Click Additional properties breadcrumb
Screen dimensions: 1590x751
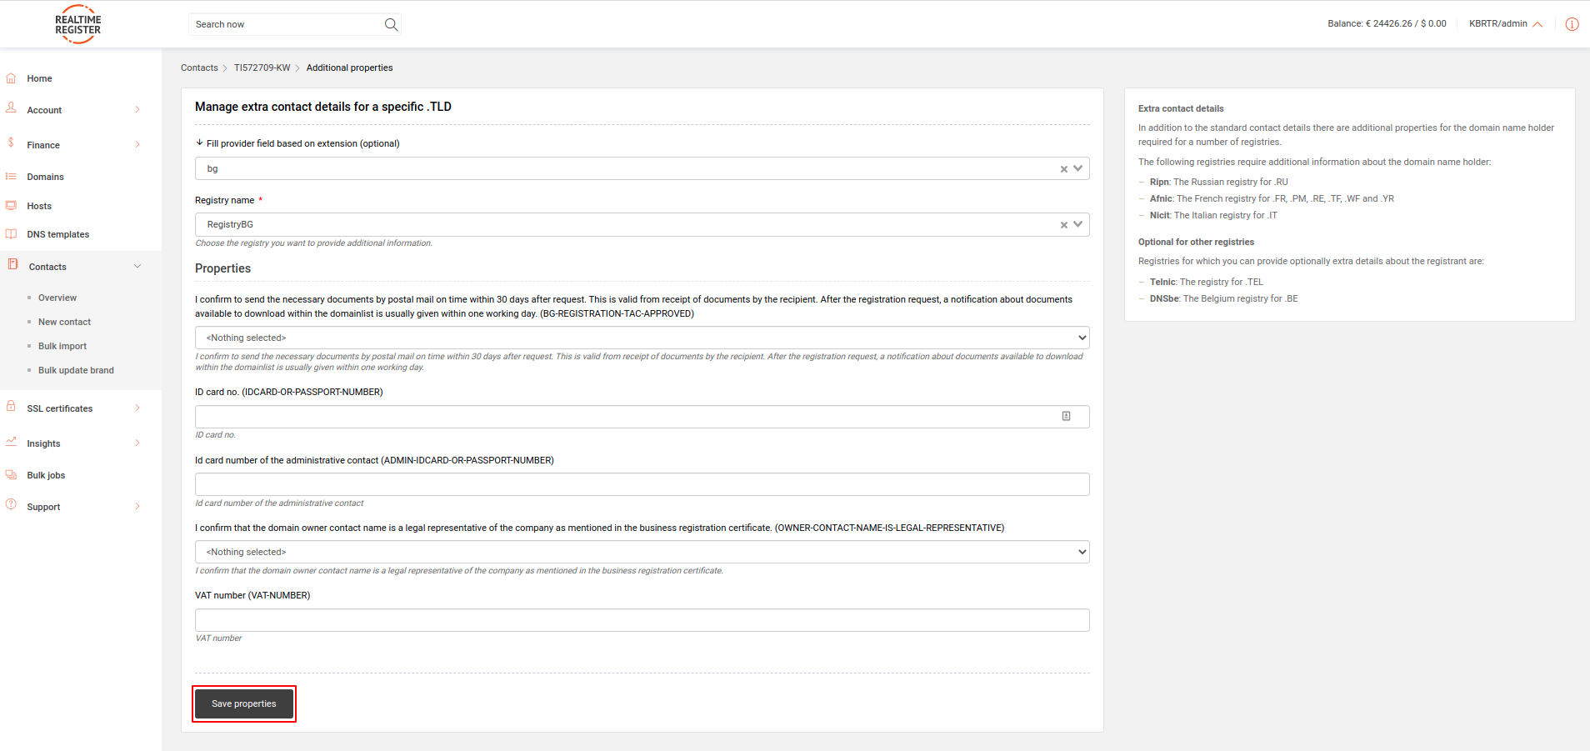[349, 68]
